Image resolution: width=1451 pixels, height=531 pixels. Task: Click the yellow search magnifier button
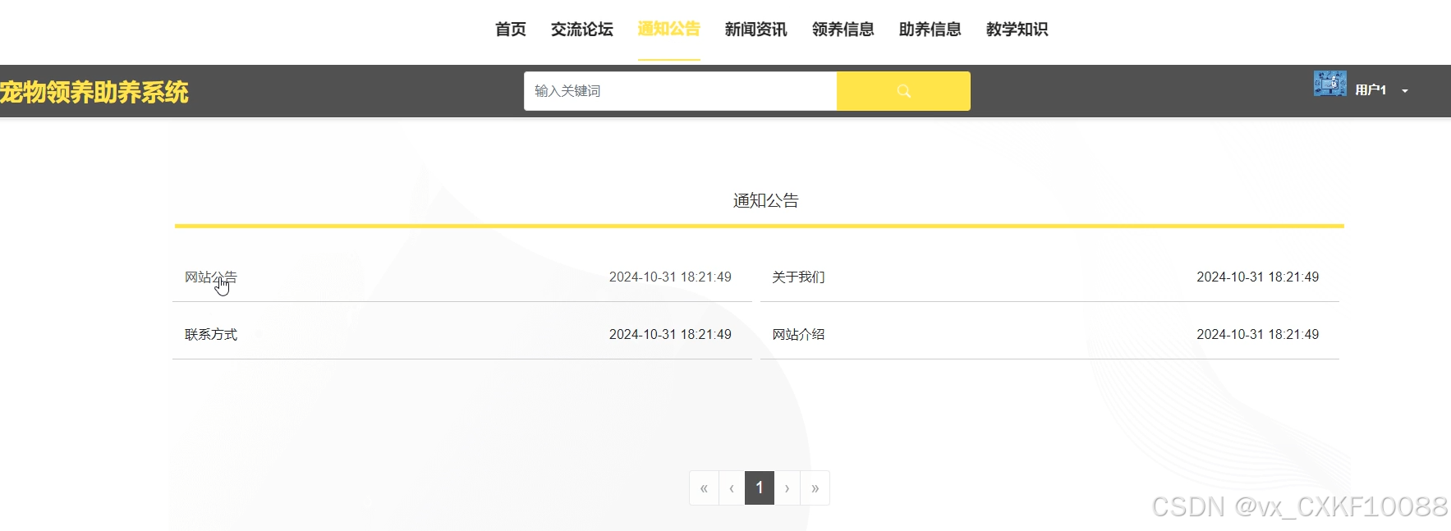point(903,91)
